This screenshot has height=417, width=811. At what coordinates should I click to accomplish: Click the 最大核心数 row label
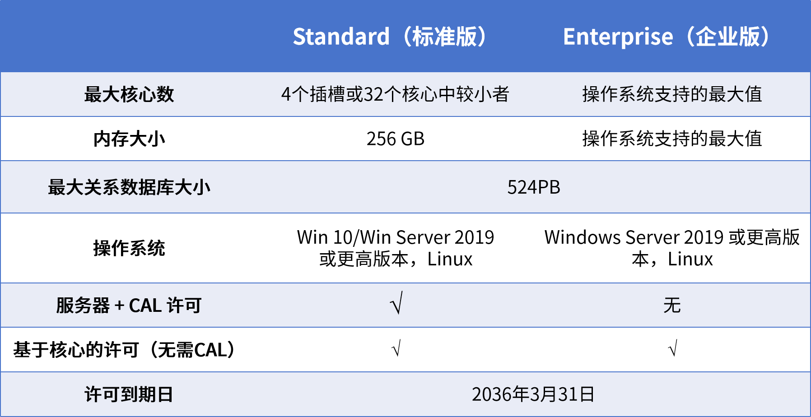[x=129, y=94]
